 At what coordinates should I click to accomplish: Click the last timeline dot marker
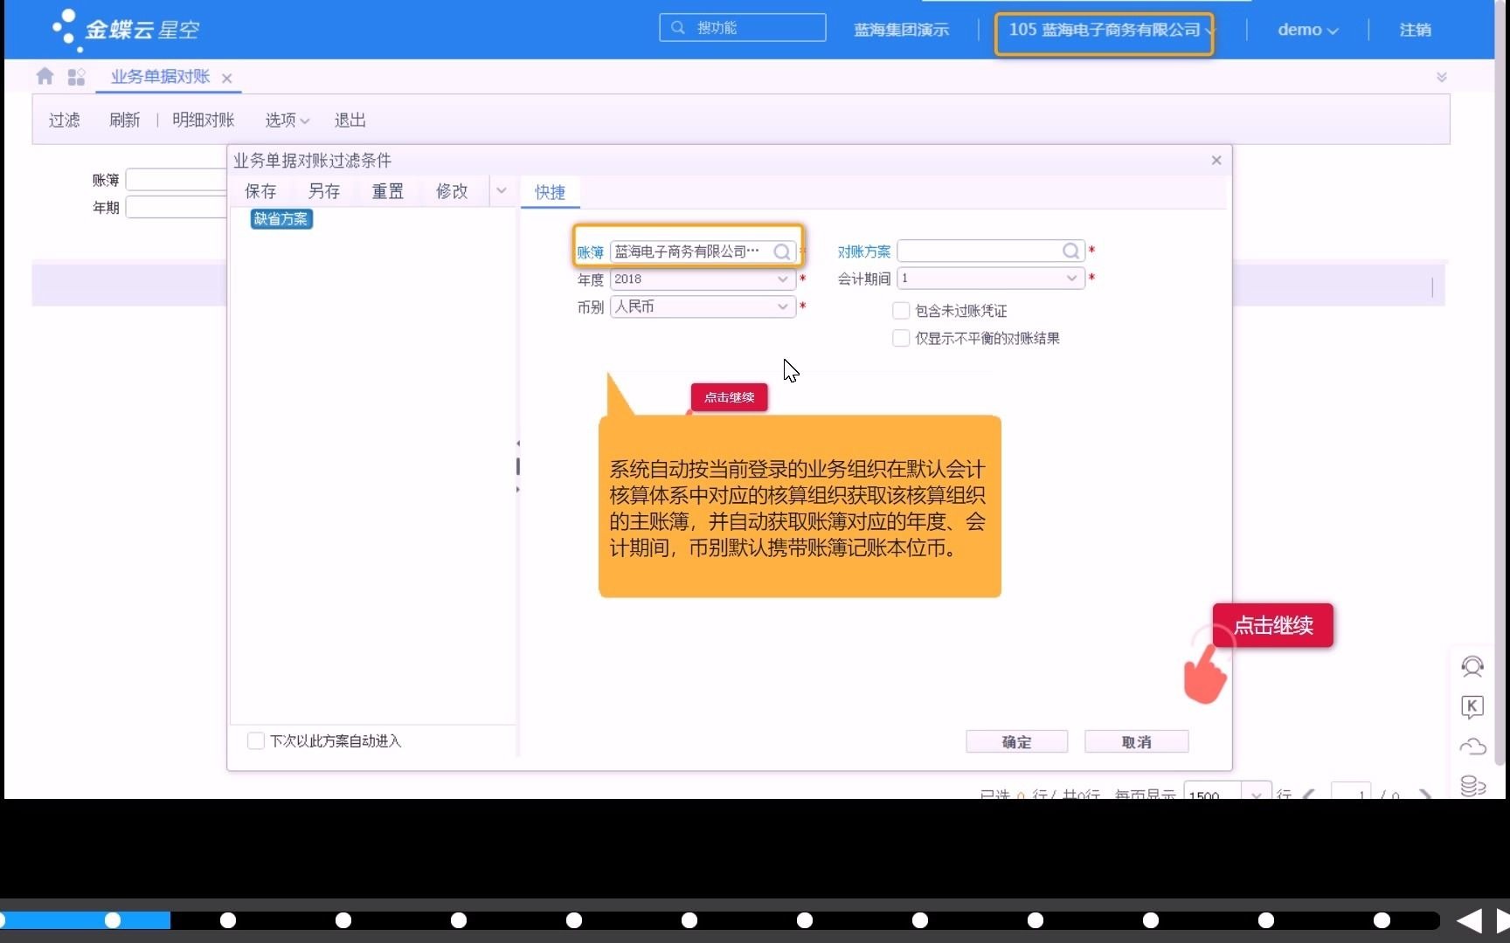1382,920
